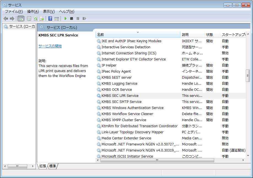Sort by the スタートアップ column header
Screen dimensions: 253x178
(x=233, y=34)
